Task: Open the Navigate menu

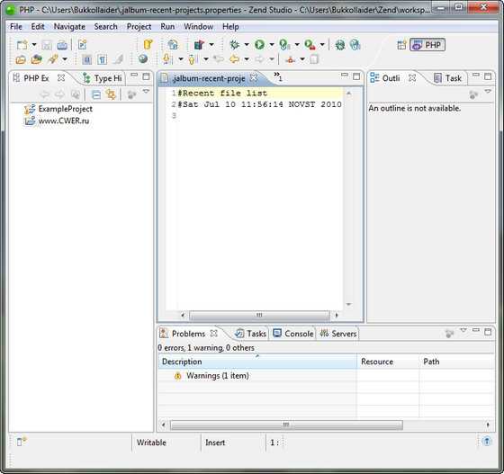Action: [x=69, y=27]
